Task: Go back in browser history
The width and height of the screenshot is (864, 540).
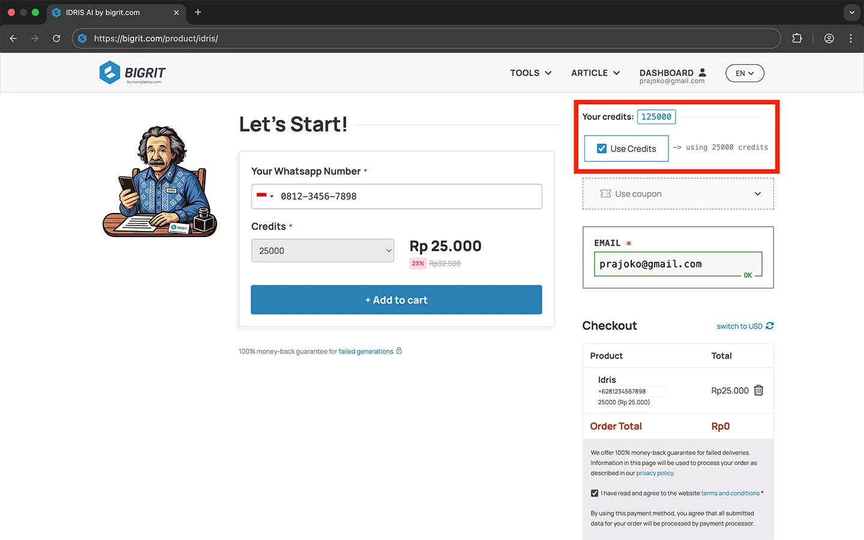Action: tap(13, 38)
